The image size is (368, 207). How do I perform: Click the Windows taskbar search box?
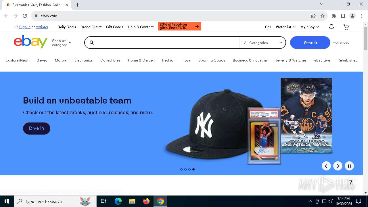click(x=55, y=201)
